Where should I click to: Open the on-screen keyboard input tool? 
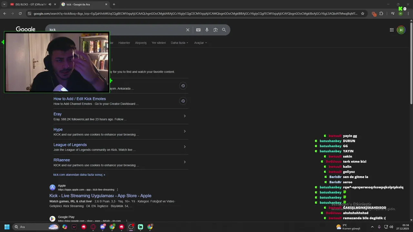pos(198,30)
